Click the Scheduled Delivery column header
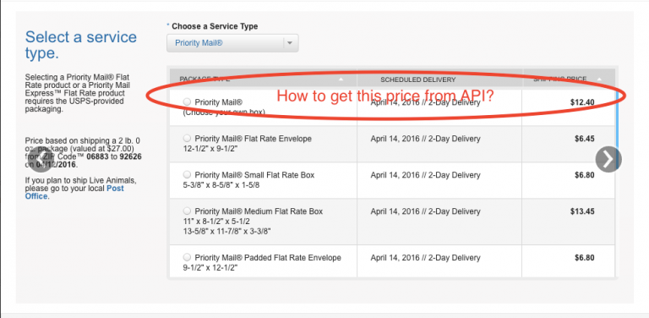 pos(417,79)
